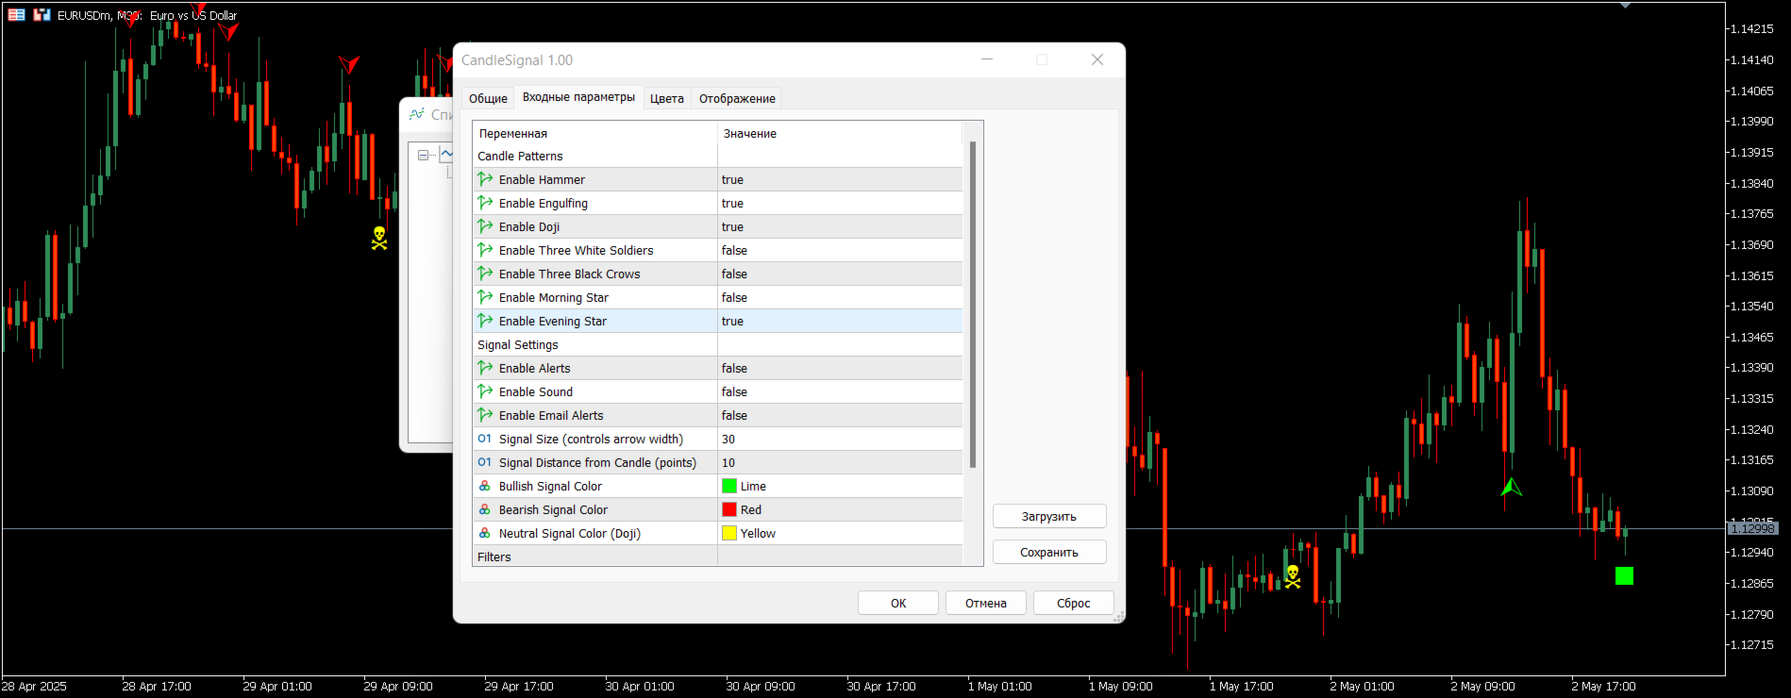Click the lime square signal on chart

1624,575
